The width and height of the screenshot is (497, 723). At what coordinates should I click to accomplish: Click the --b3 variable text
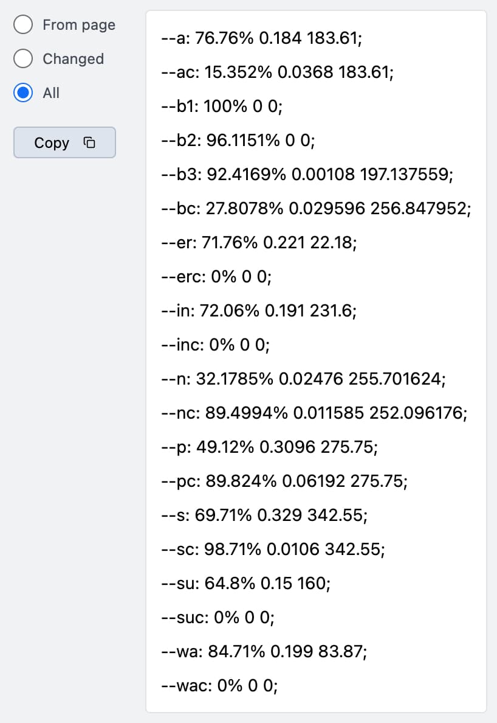308,176
